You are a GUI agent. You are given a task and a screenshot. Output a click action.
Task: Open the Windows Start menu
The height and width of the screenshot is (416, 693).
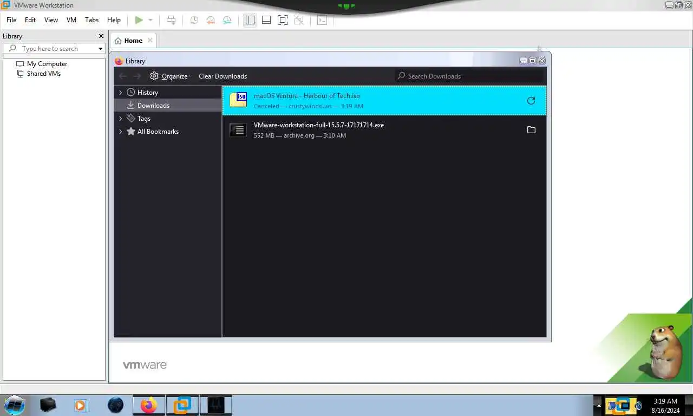[15, 405]
